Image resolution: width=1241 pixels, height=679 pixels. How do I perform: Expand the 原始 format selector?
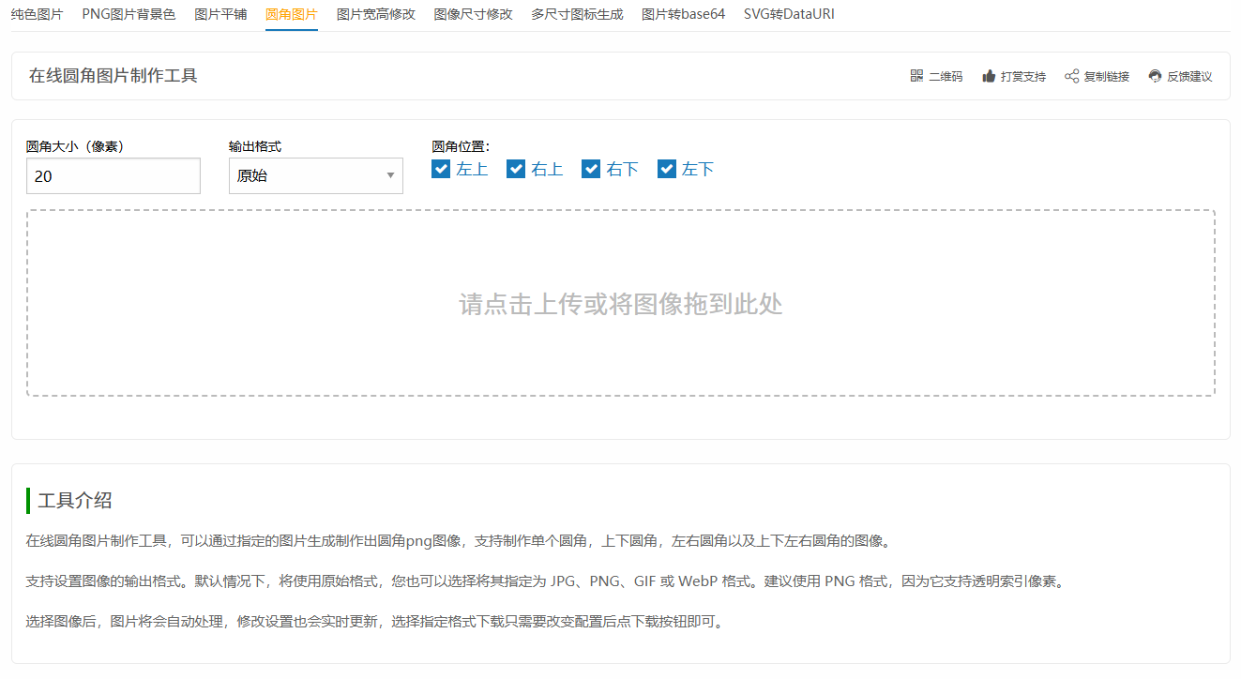(x=316, y=175)
